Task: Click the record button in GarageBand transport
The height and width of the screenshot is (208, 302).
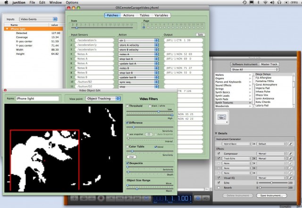Action: coord(101,200)
